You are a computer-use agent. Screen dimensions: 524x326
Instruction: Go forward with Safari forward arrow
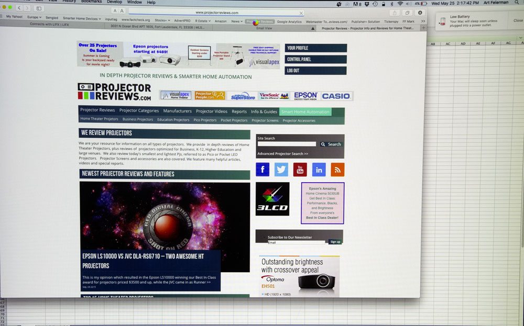[x=27, y=8]
